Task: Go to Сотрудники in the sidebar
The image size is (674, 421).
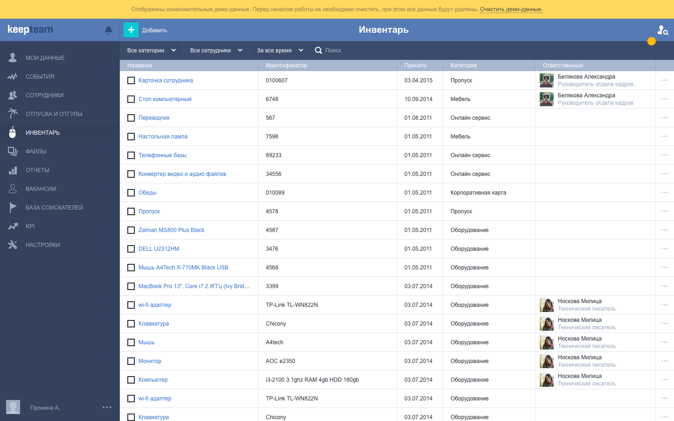Action: click(44, 95)
